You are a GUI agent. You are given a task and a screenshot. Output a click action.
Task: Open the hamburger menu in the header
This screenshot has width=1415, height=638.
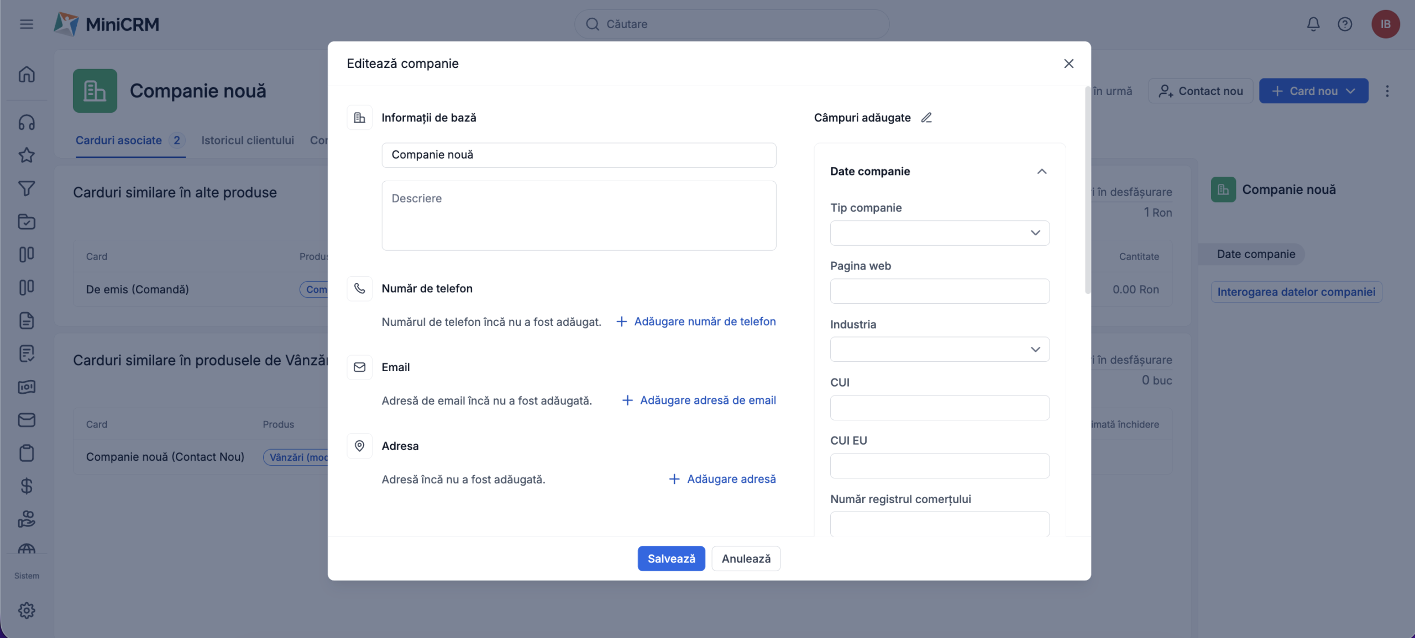26,24
